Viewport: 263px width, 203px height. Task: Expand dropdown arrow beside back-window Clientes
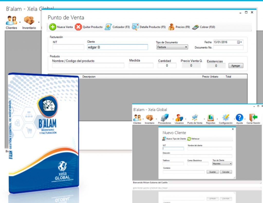pos(20,22)
